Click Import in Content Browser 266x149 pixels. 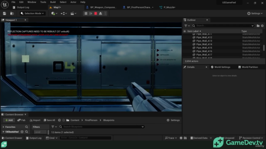[x=35, y=120]
